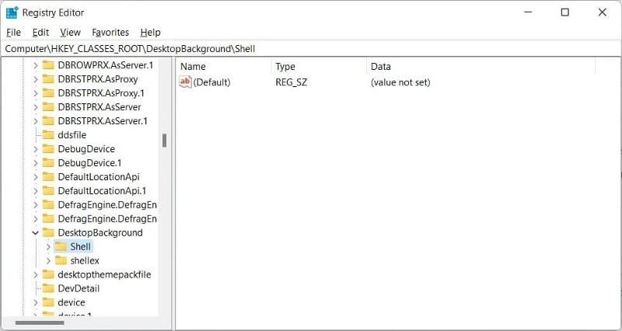The height and width of the screenshot is (331, 622).
Task: Select the DebugDevice folder icon
Action: [48, 149]
